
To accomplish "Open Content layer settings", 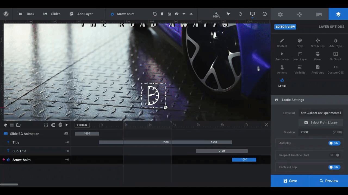I will 282,43.
